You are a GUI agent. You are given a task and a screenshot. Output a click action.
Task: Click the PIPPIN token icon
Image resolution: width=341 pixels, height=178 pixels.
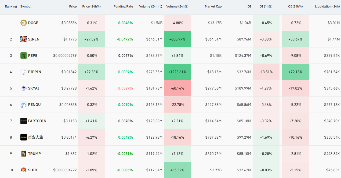[x=24, y=72]
